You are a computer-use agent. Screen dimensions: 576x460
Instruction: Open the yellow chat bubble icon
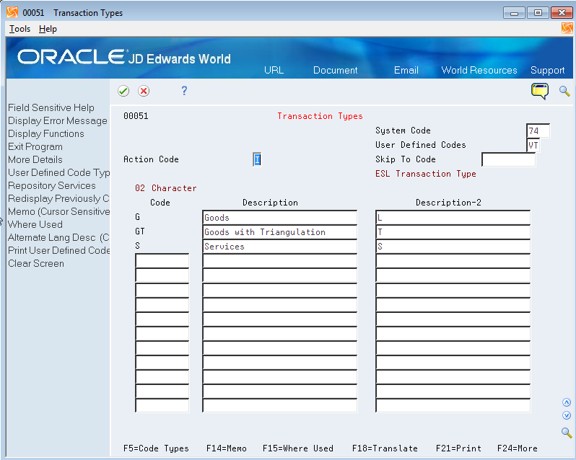tap(540, 91)
